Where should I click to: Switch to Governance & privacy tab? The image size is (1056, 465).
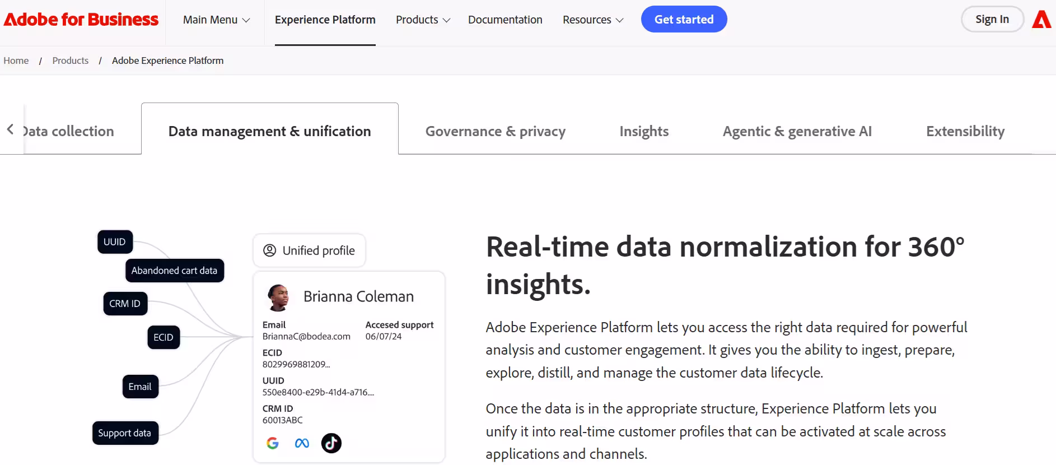(x=496, y=131)
